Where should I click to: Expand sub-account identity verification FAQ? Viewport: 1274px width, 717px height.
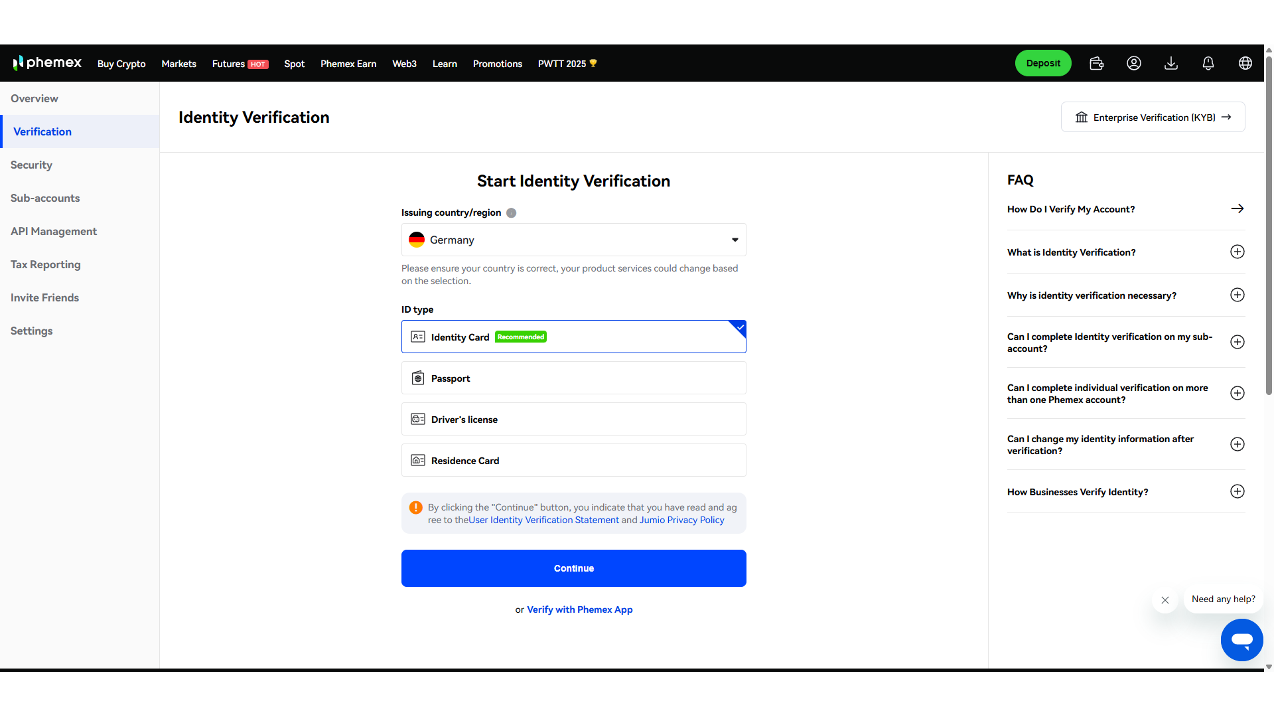pyautogui.click(x=1238, y=342)
